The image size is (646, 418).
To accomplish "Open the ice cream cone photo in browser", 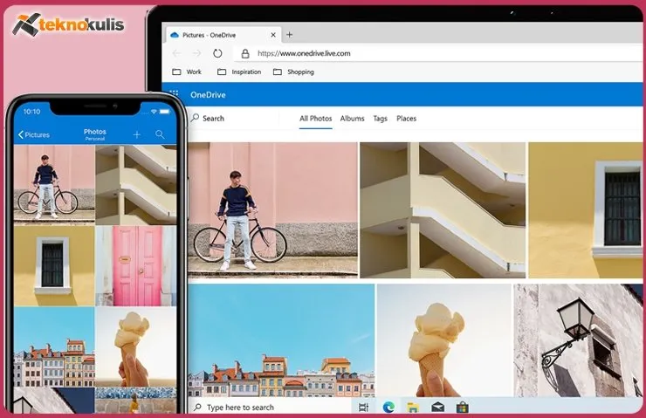I will pyautogui.click(x=443, y=340).
